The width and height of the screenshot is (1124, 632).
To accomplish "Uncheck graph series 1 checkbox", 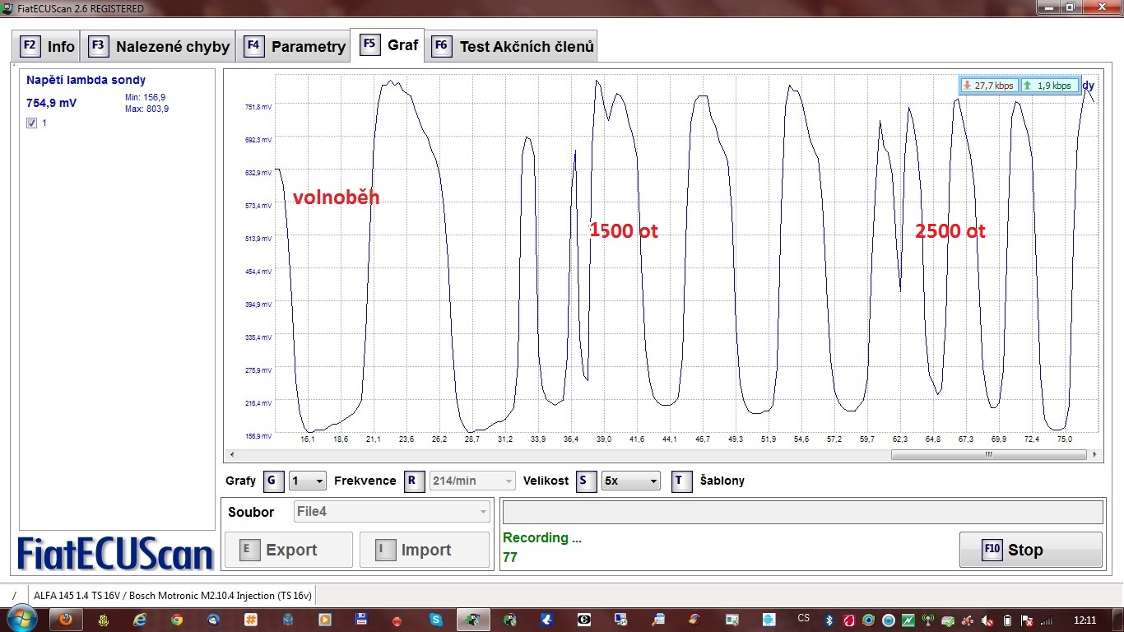I will coord(32,123).
